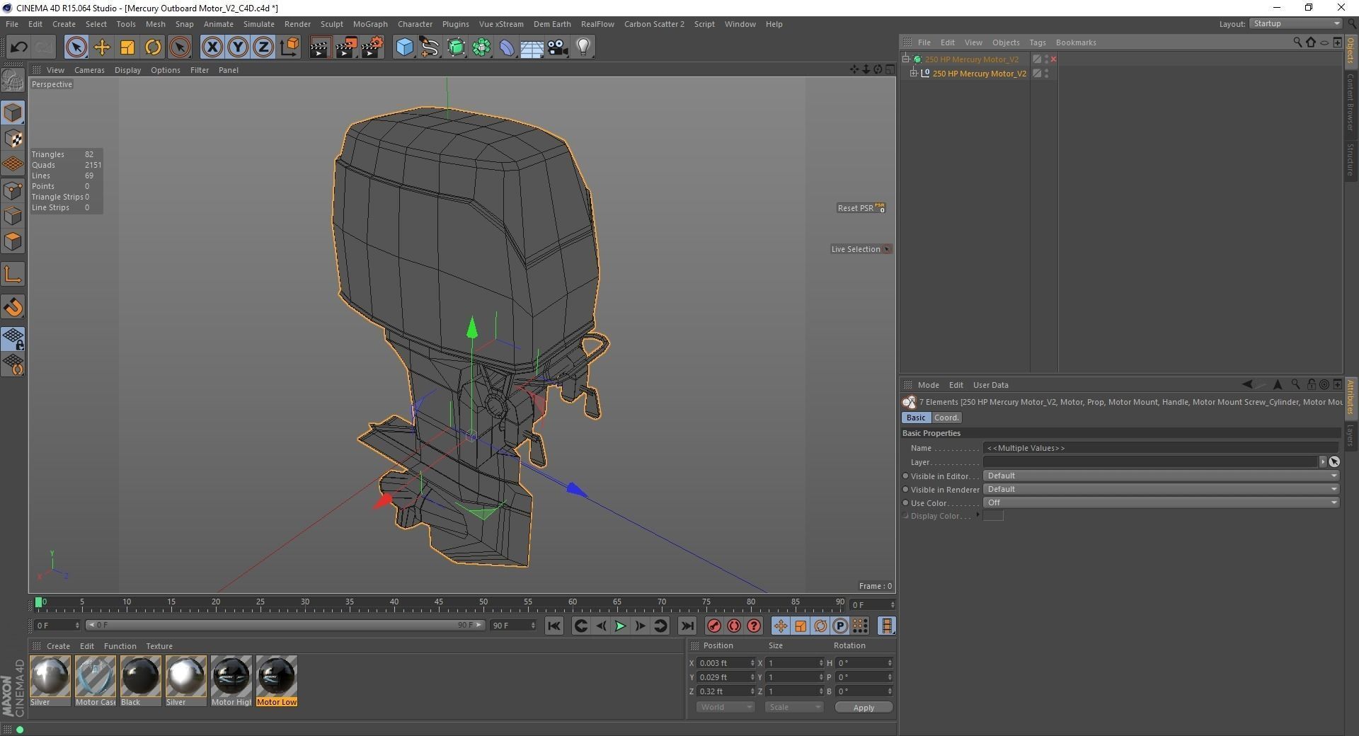Select the Move tool in top toolbar

[x=102, y=47]
